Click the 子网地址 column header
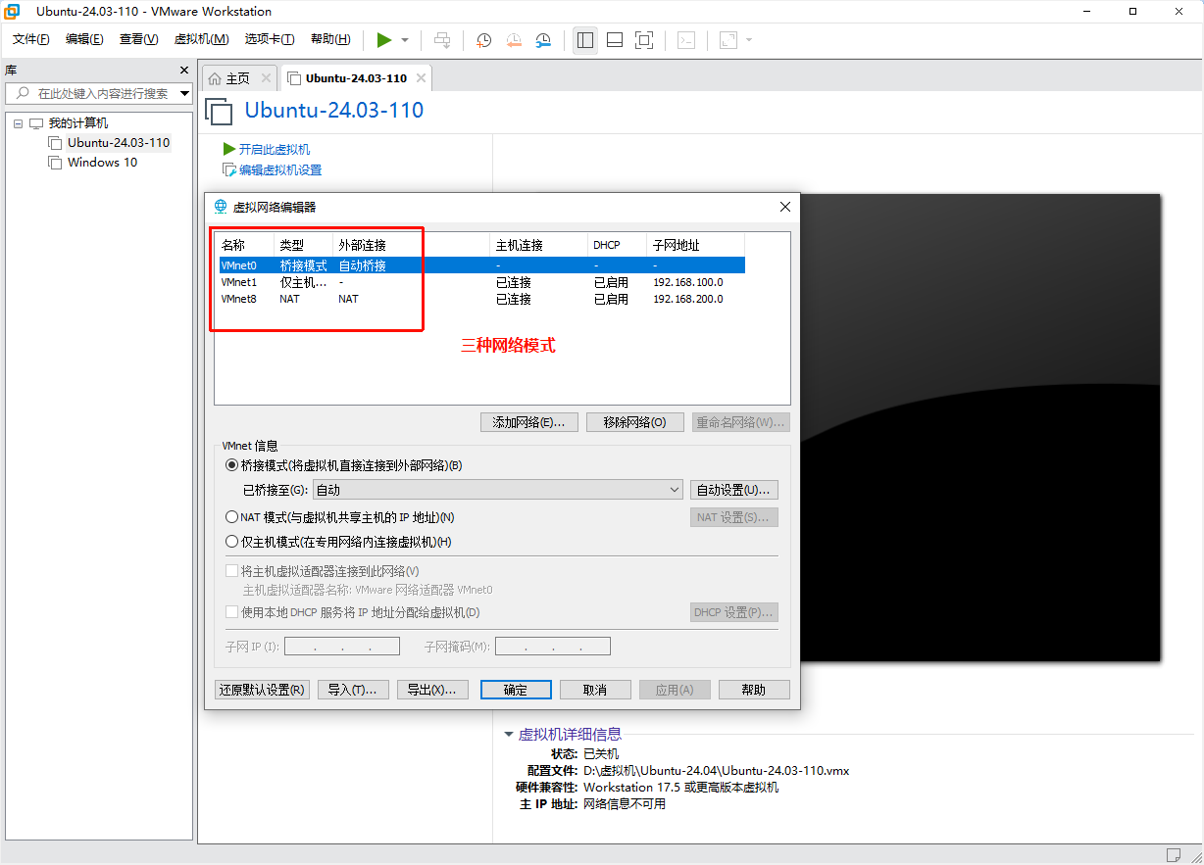This screenshot has width=1204, height=865. (x=695, y=245)
